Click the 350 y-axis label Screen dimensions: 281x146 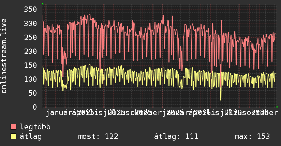pyautogui.click(x=30, y=9)
